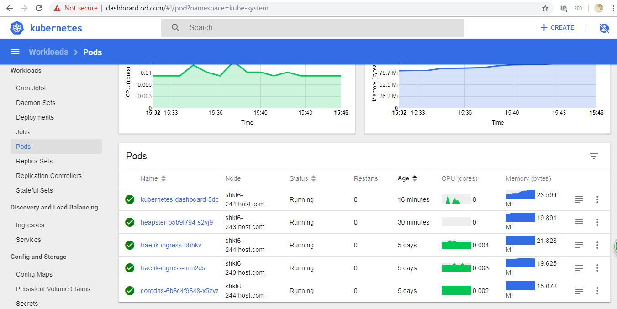View logs for heapster pod
Screen dimensions: 617x309
579,222
